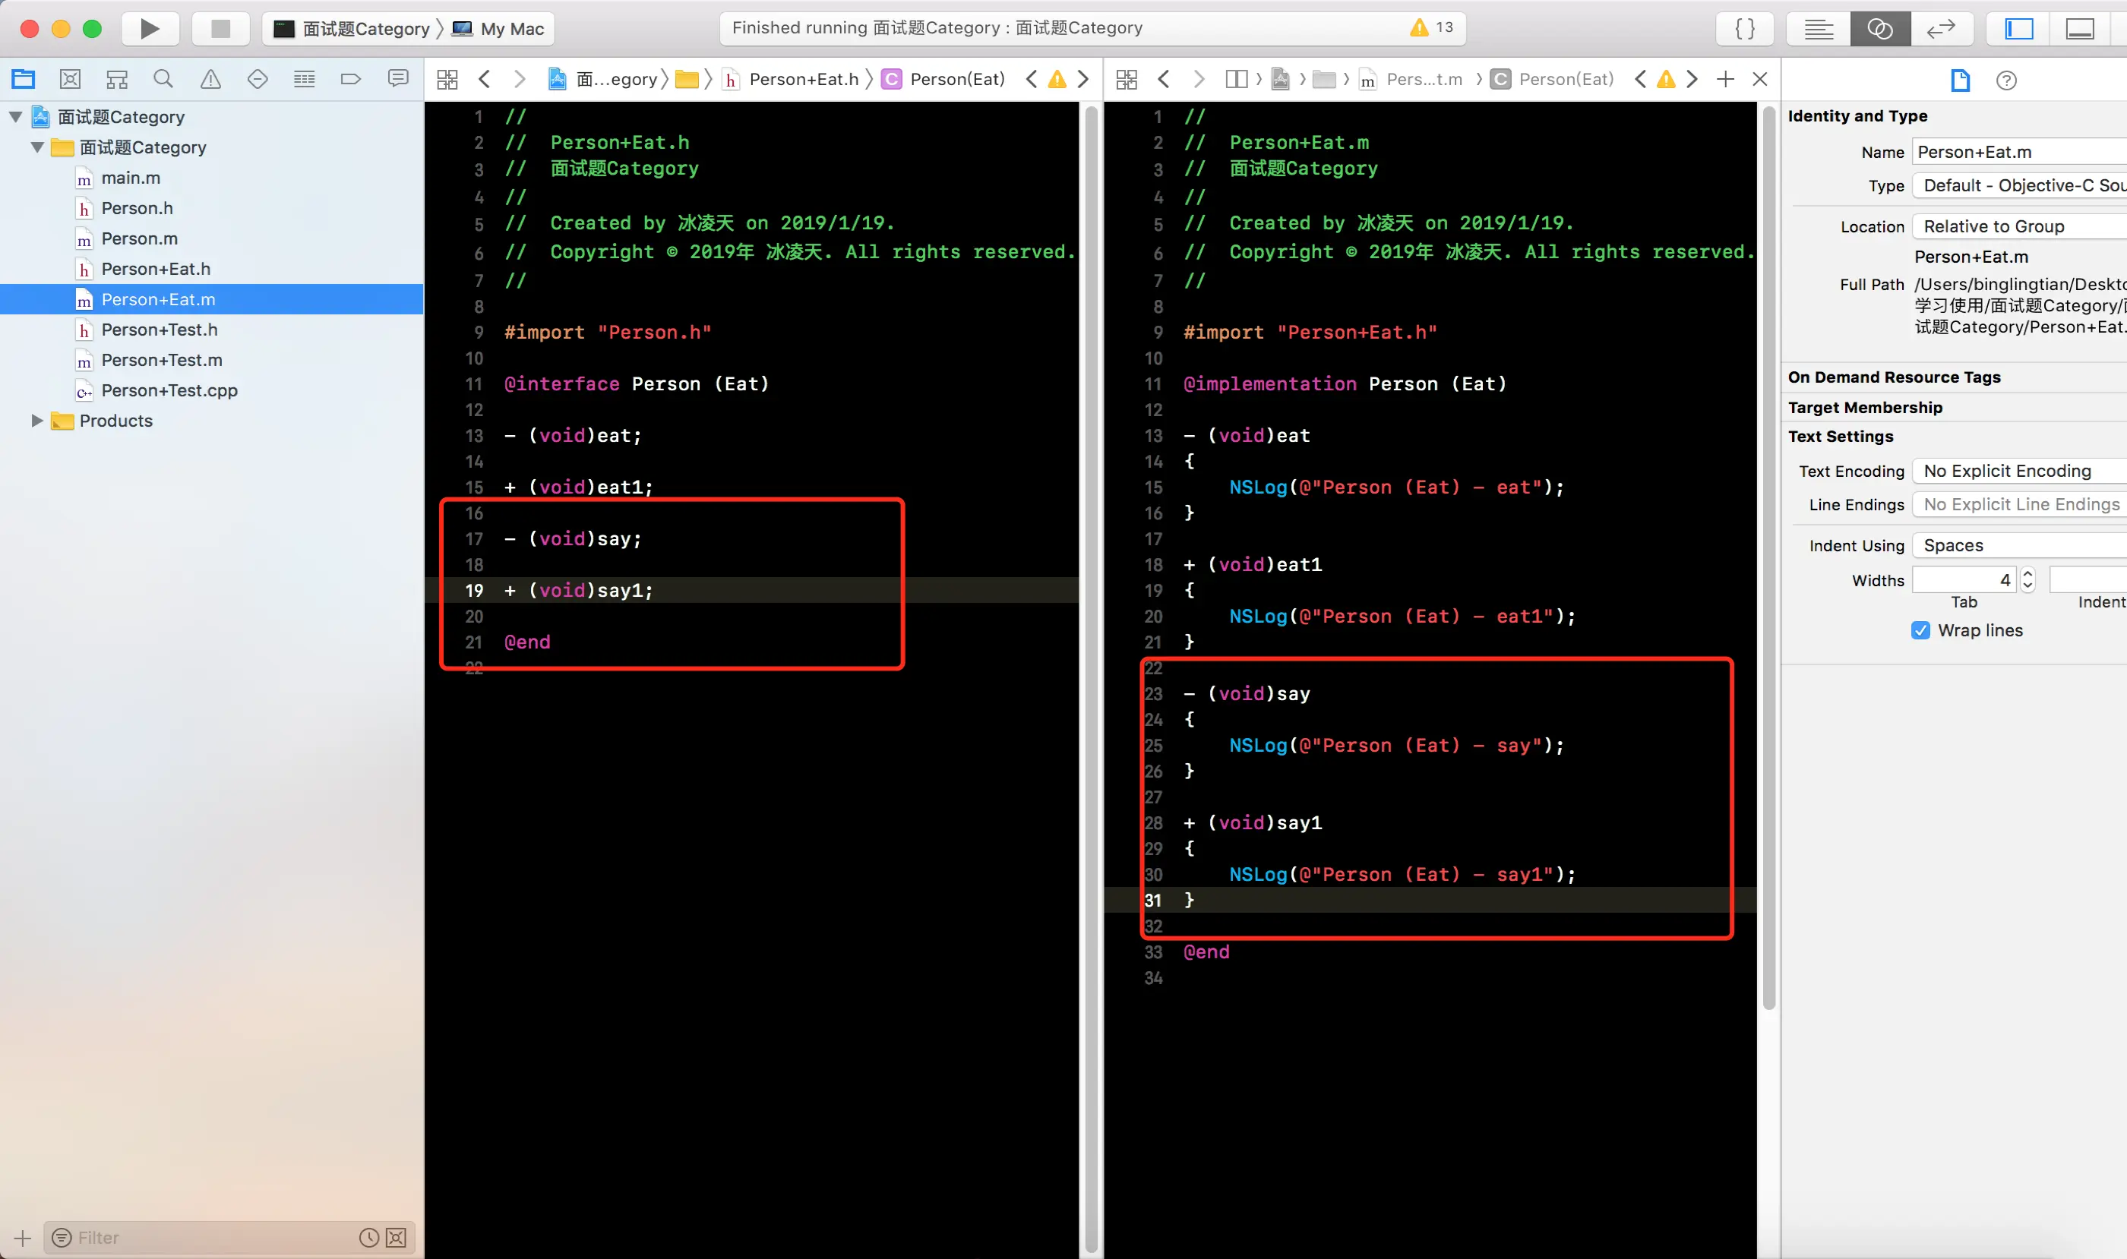
Task: Show the Quick Help inspector
Action: click(2005, 80)
